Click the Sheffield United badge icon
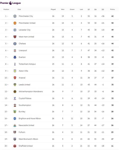Image resolution: width=119 pixels, height=150 pixels. point(15,146)
